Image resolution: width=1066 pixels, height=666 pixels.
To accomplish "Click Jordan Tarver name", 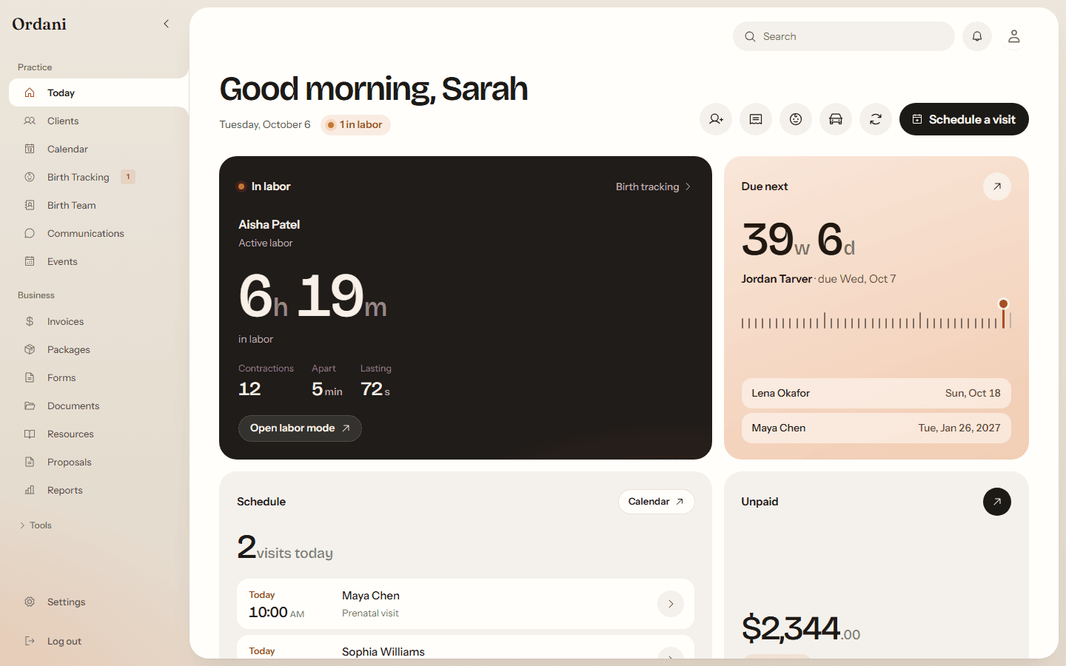I will [x=777, y=279].
